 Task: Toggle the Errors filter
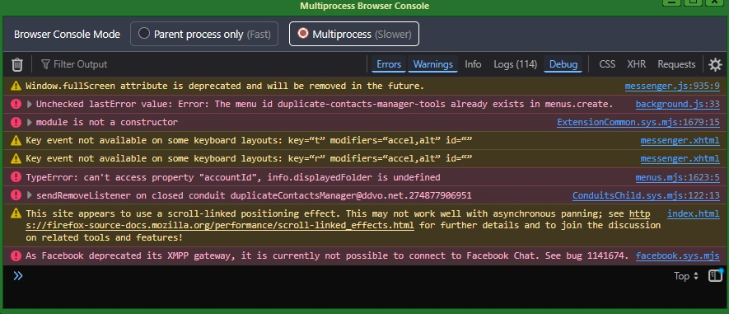click(x=389, y=64)
